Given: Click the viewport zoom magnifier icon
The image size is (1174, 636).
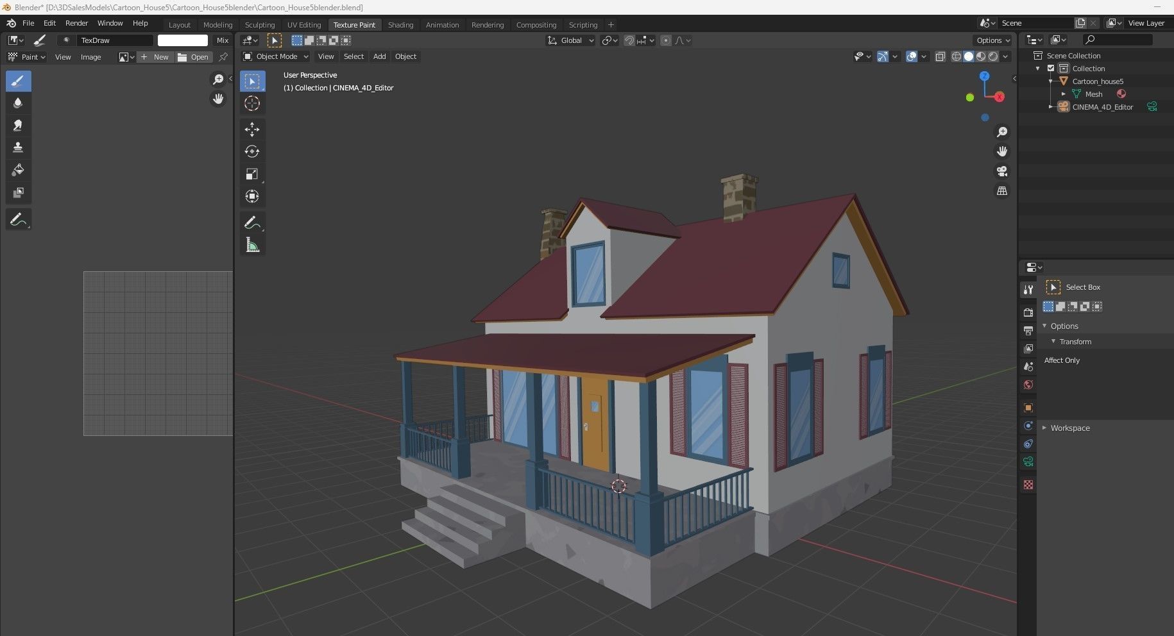Looking at the screenshot, I should click(x=1001, y=132).
